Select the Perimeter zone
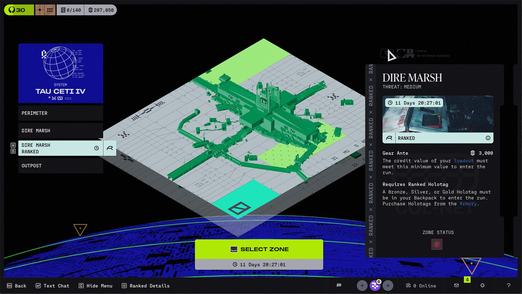 [61, 113]
